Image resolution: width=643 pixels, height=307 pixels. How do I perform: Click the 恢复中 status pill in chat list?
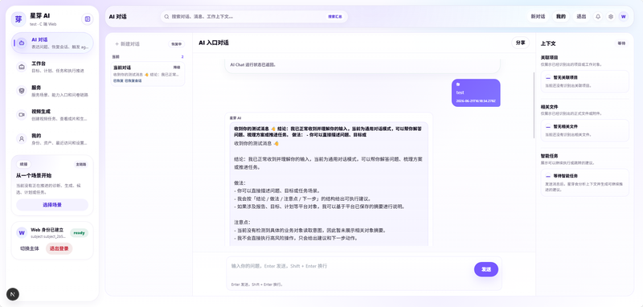click(176, 44)
